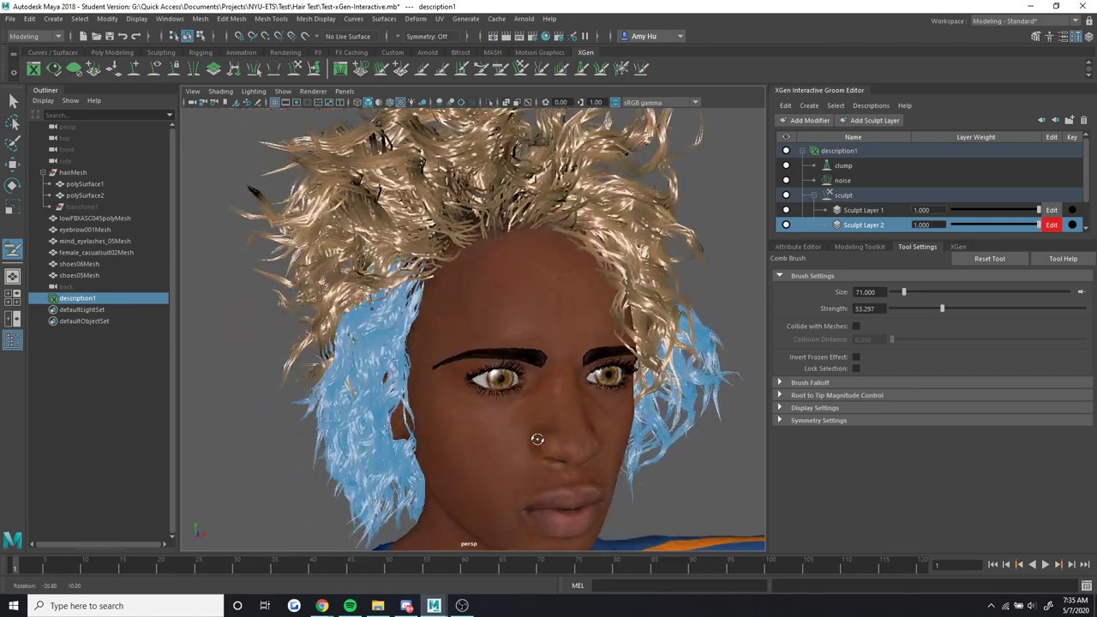The height and width of the screenshot is (617, 1097).
Task: Click the undo arrow icon
Action: pos(123,36)
